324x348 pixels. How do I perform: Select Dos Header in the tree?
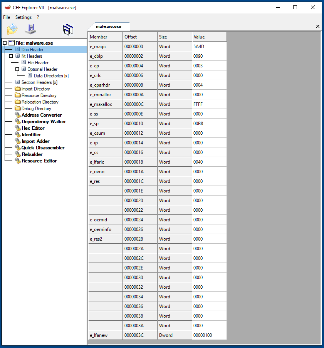click(32, 50)
